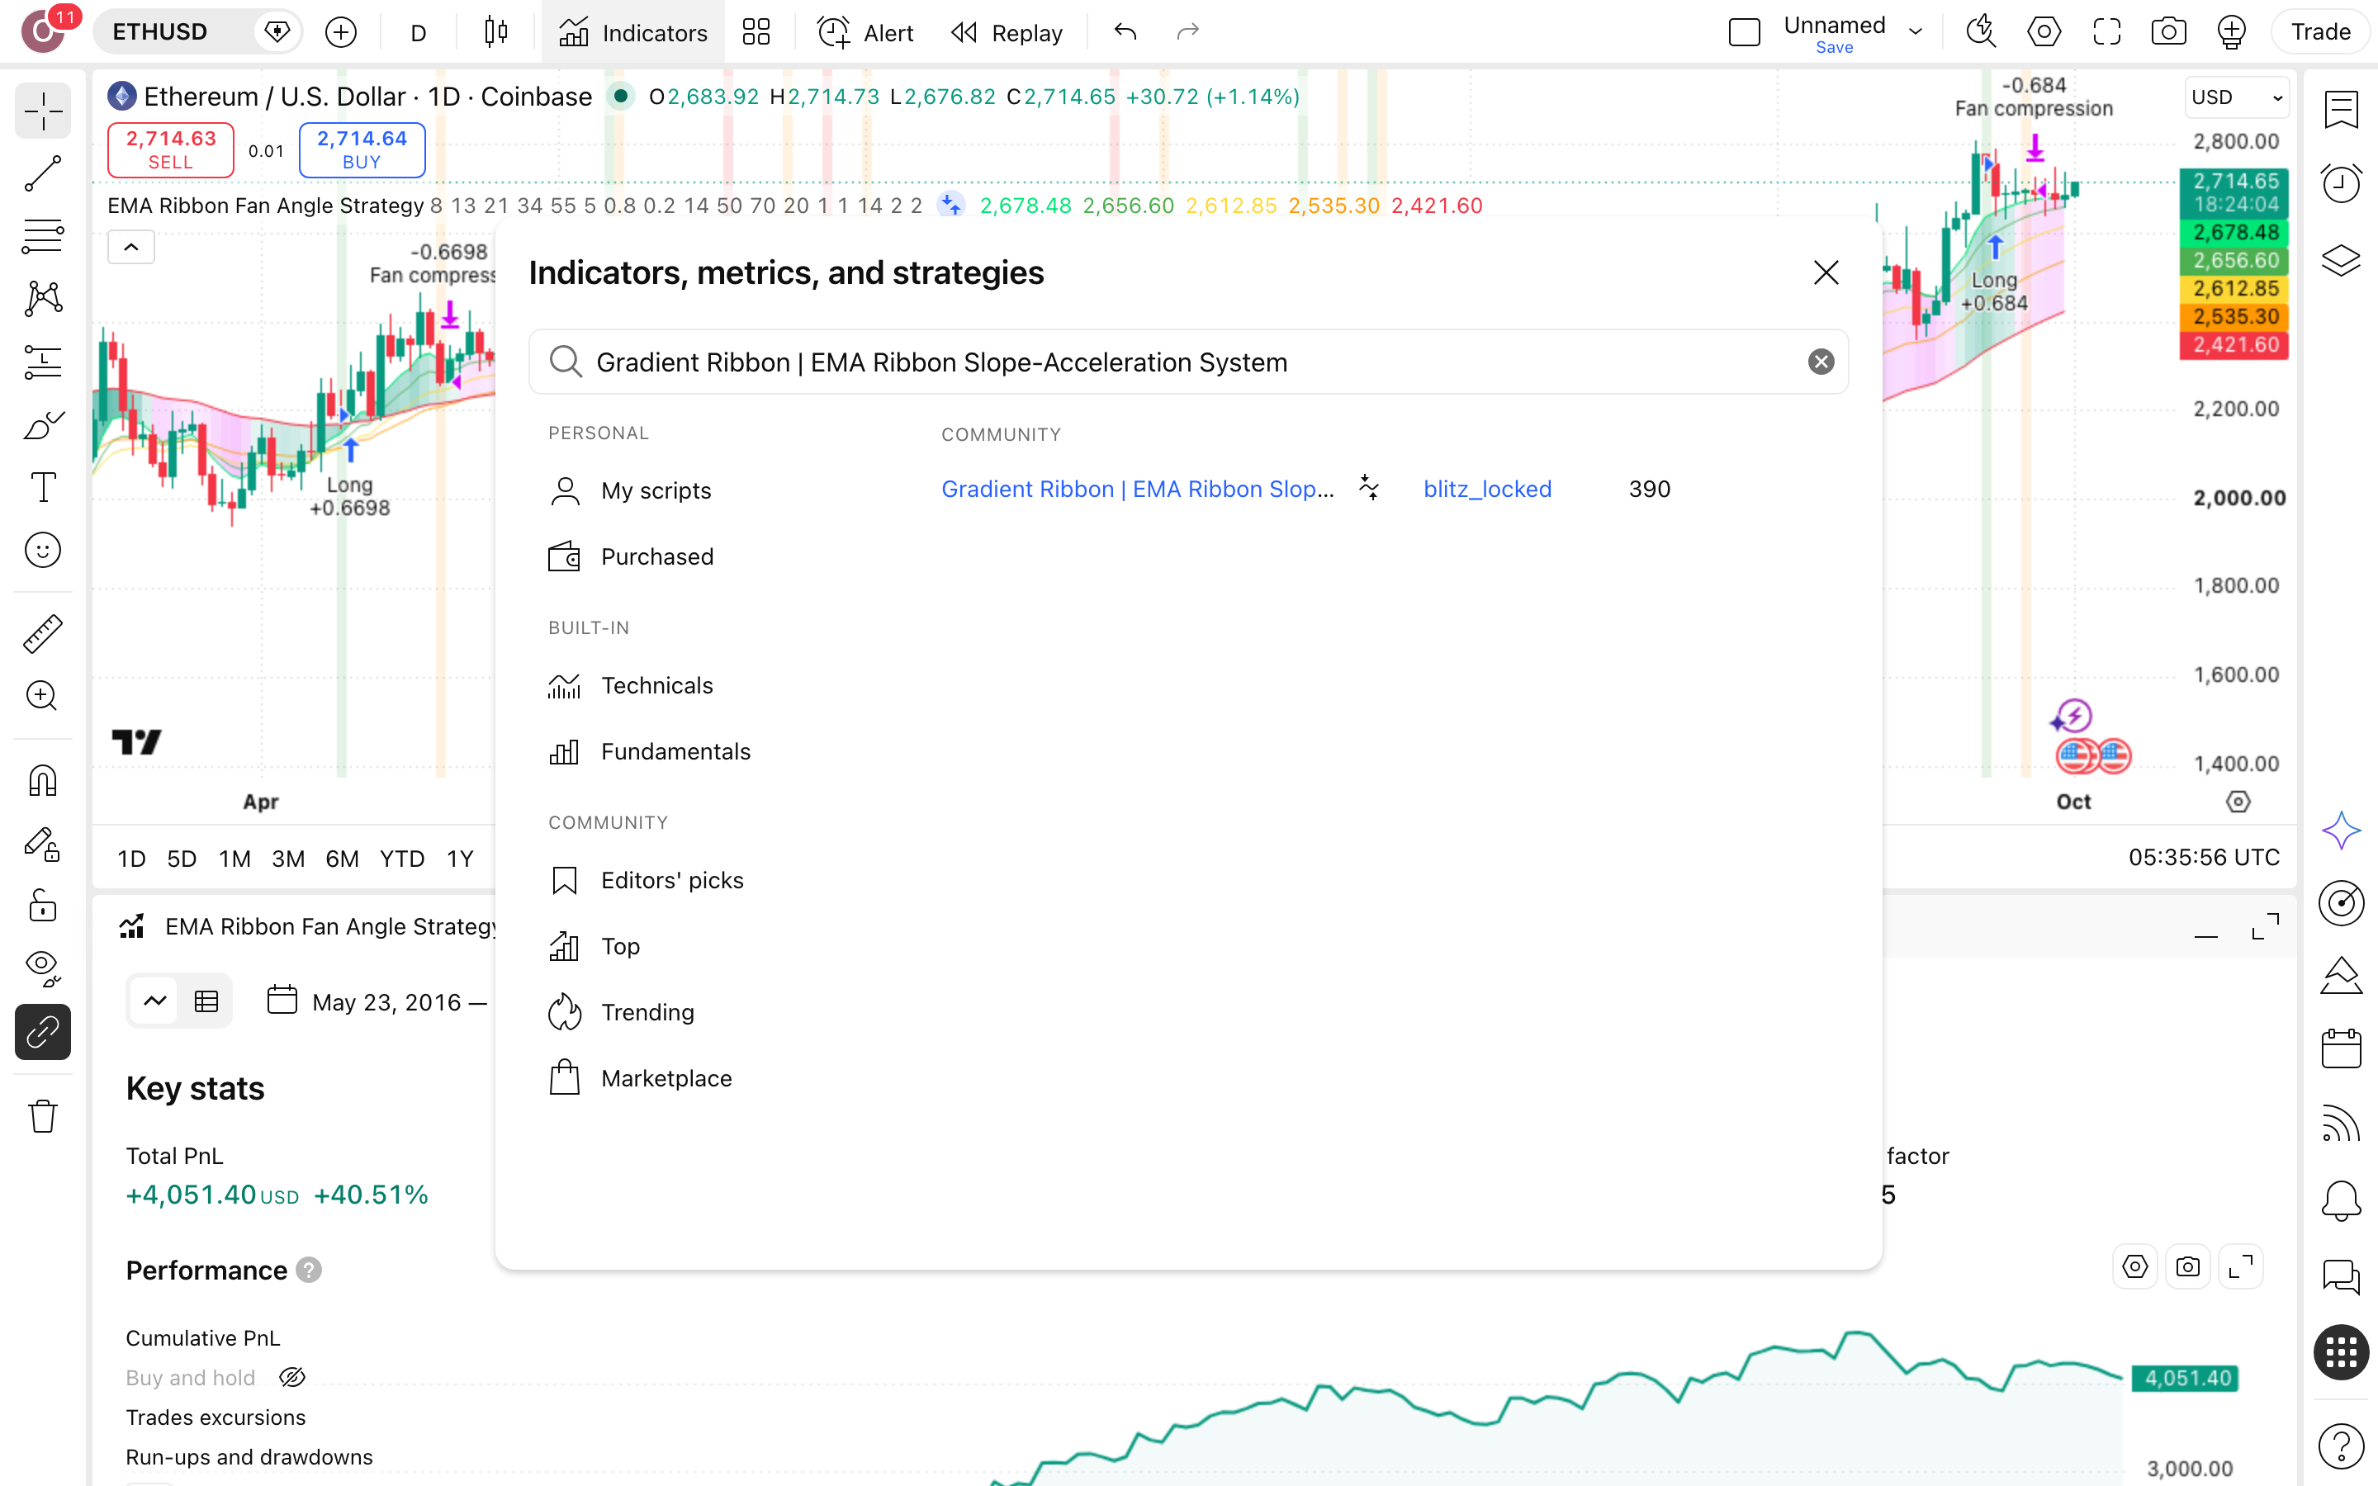2378x1486 pixels.
Task: Open the help center question mark
Action: (2342, 1446)
